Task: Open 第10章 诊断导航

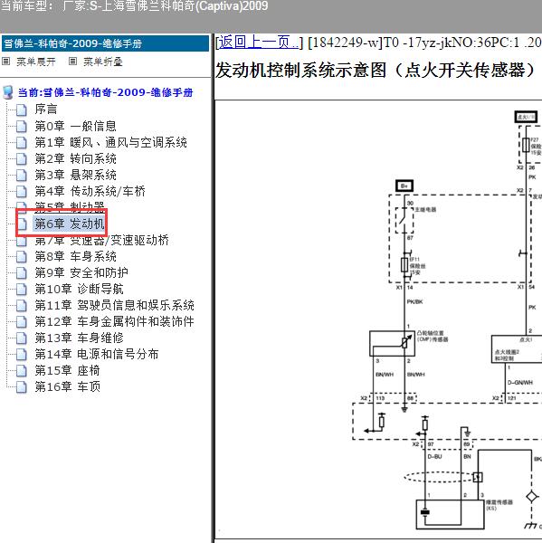Action: pos(79,289)
